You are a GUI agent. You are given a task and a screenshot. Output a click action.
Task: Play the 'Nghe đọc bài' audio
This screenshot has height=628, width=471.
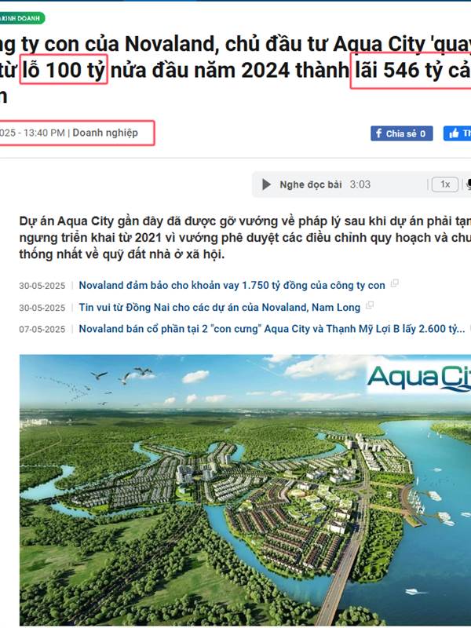coord(266,184)
